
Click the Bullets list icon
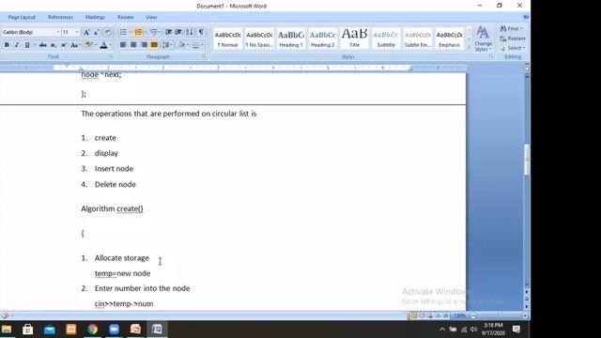click(x=123, y=32)
